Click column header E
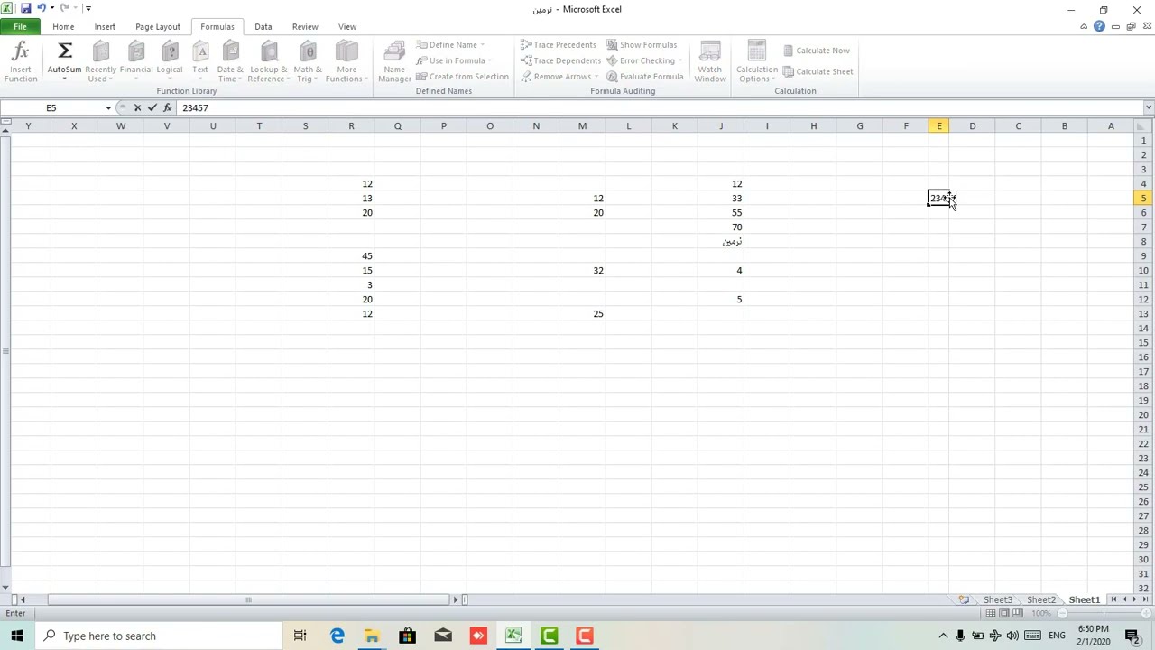 938,125
